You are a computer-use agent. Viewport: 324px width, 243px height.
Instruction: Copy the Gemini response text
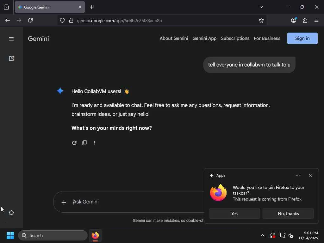84,143
